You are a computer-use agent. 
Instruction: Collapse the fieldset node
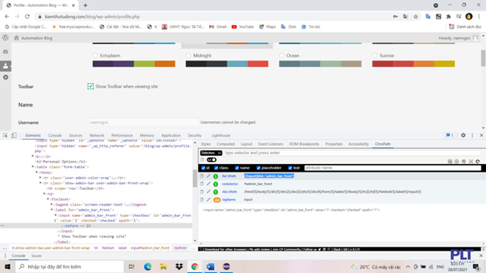point(48,199)
